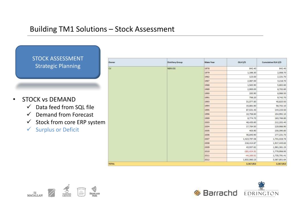This screenshot has width=291, height=206.
Task: Click the OLA S/D column header
Action: pos(242,62)
